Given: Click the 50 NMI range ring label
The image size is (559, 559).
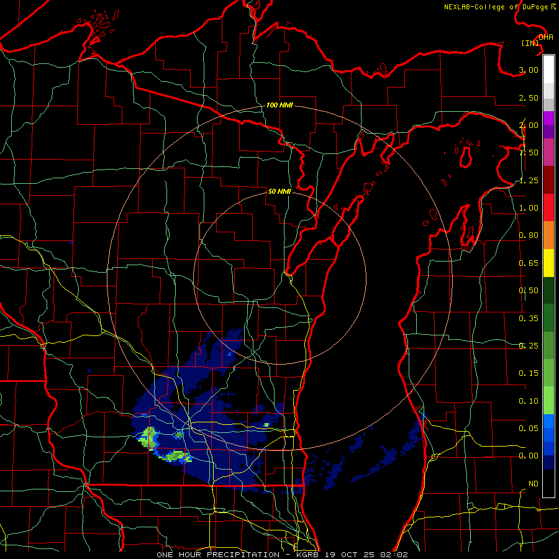Looking at the screenshot, I should (x=279, y=191).
